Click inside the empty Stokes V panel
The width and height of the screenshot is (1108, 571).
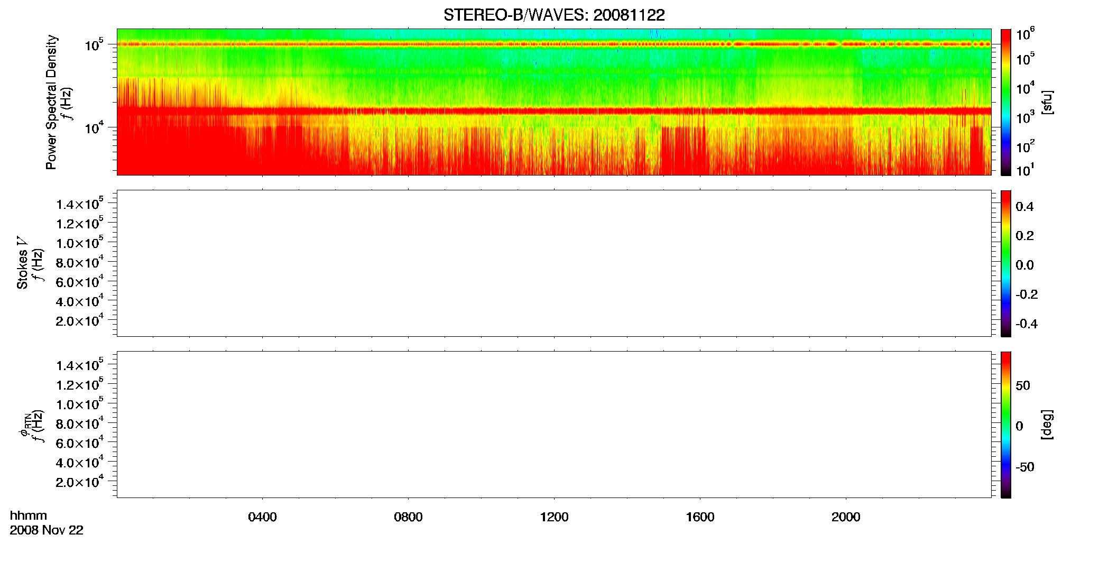pos(554,263)
